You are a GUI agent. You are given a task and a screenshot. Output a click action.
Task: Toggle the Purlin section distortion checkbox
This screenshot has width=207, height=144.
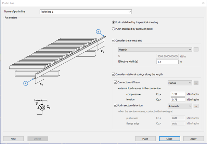[115, 105]
